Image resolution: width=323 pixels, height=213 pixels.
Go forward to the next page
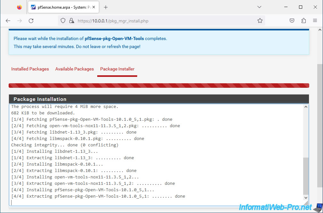pos(20,20)
